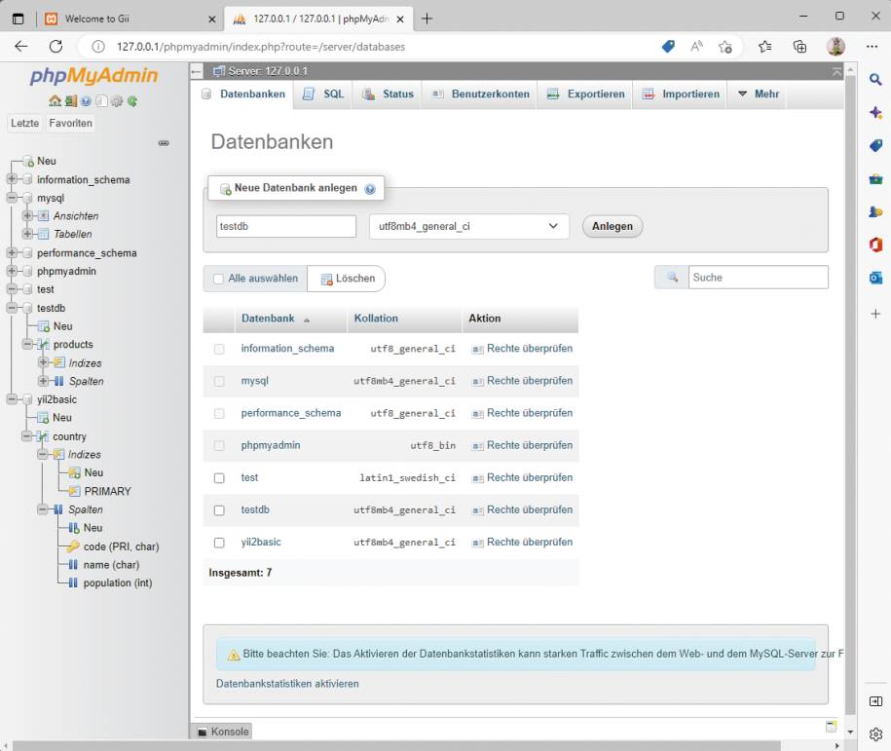Open the browser profile avatar
891x751 pixels.
(835, 47)
